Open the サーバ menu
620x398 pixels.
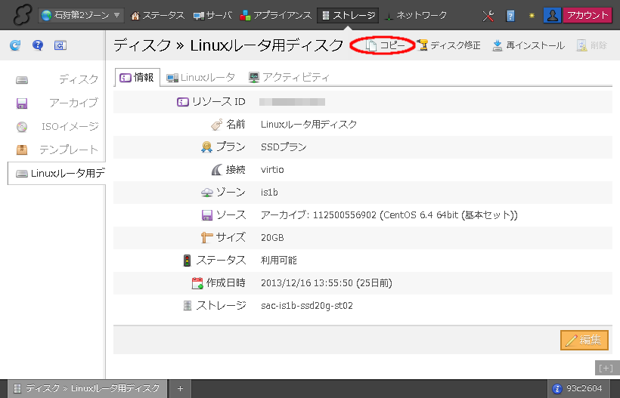(x=212, y=15)
